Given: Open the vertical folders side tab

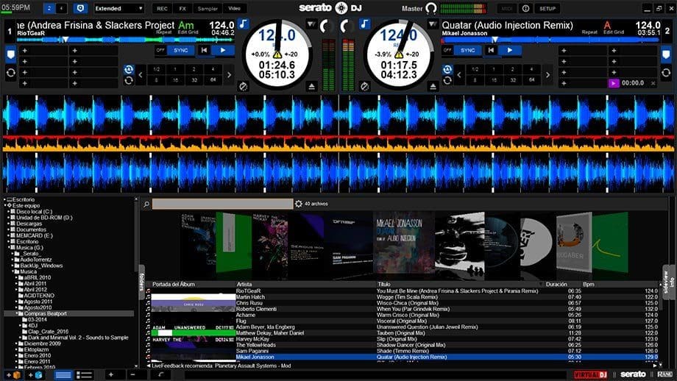Looking at the screenshot, I should [x=141, y=281].
